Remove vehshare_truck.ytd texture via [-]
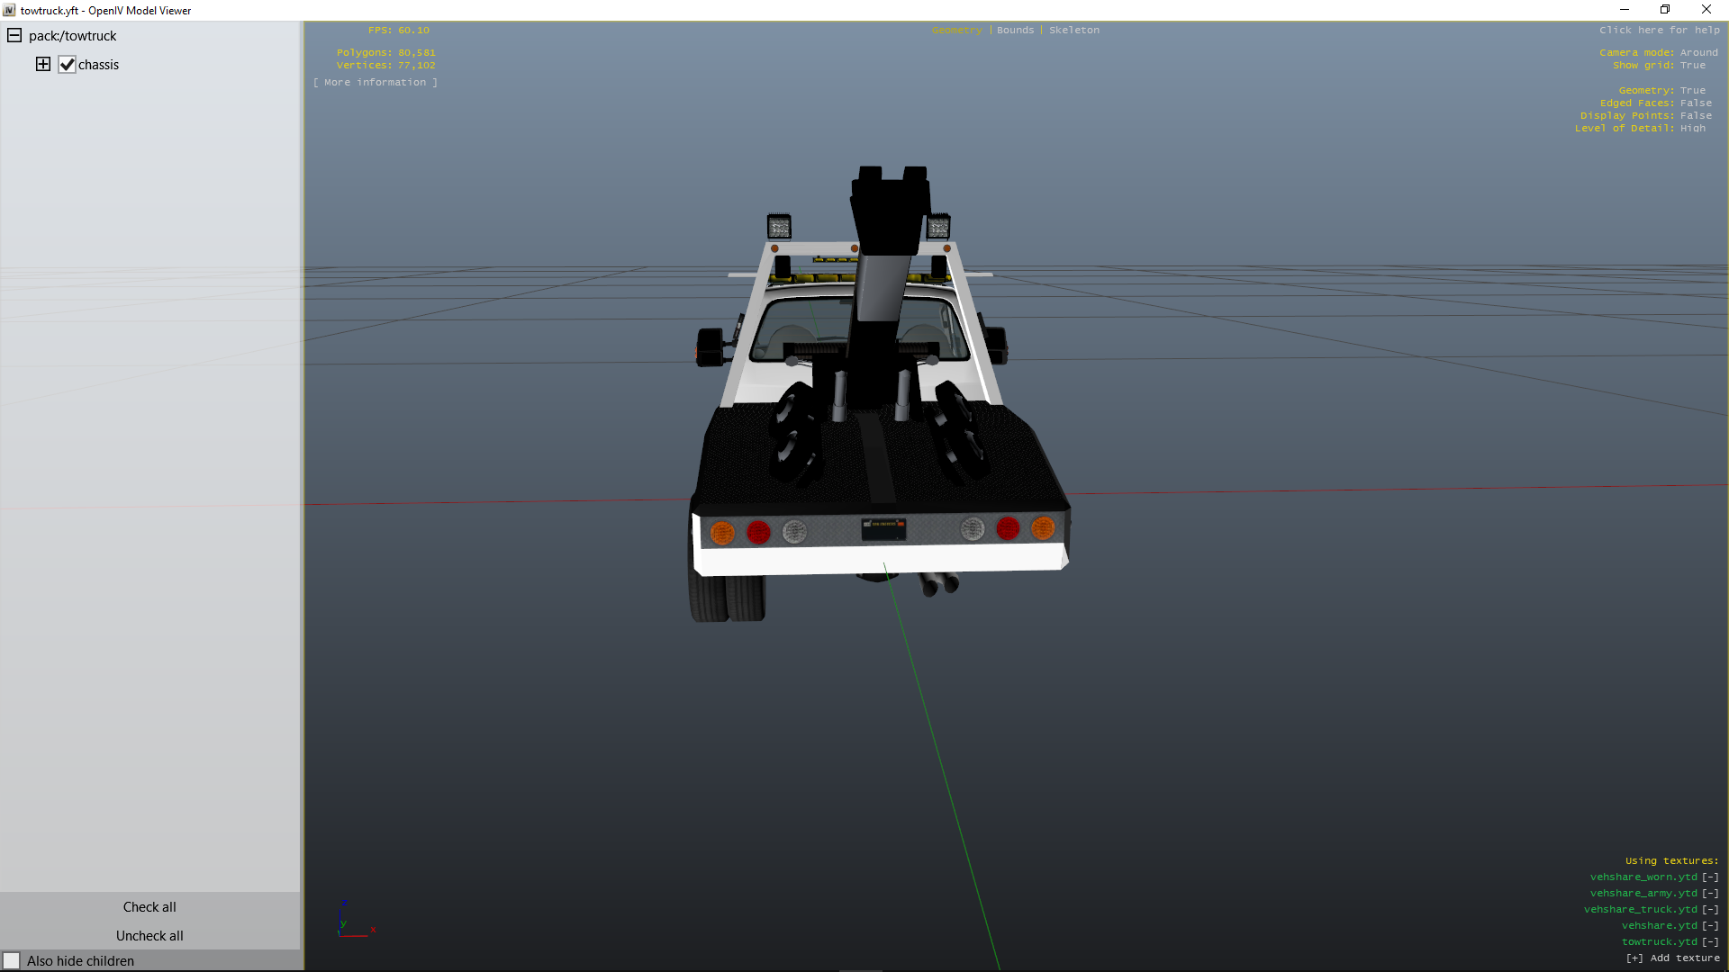Image resolution: width=1729 pixels, height=972 pixels. [x=1709, y=909]
